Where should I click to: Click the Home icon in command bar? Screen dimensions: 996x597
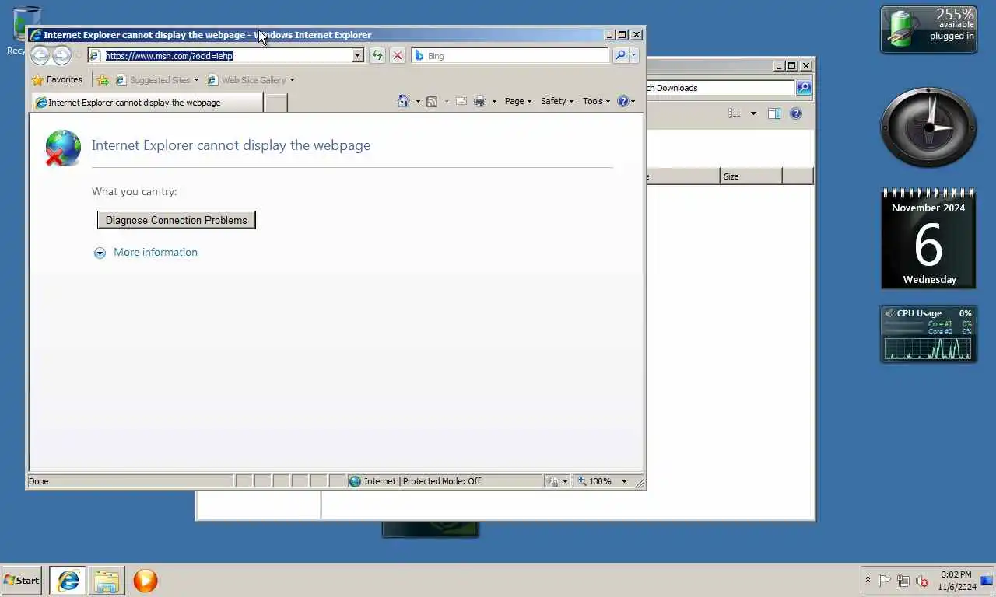[403, 101]
